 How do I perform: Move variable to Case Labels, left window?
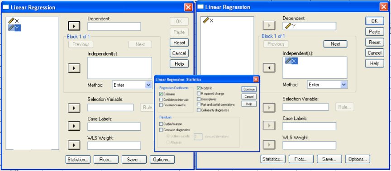[x=74, y=126]
